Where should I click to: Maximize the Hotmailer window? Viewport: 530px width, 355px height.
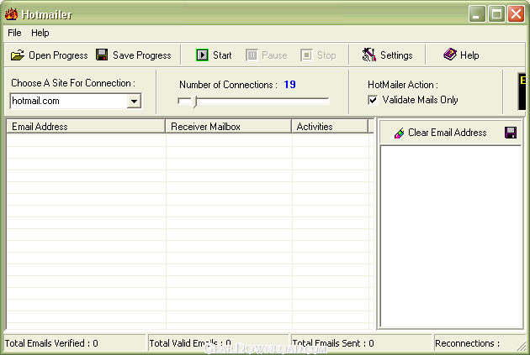[x=496, y=14]
